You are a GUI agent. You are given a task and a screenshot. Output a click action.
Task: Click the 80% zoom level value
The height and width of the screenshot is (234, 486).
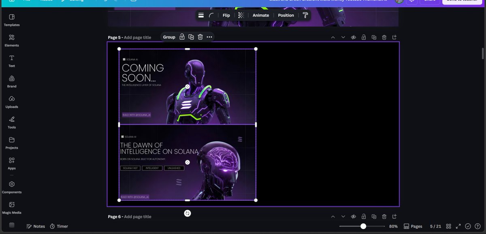pos(393,226)
